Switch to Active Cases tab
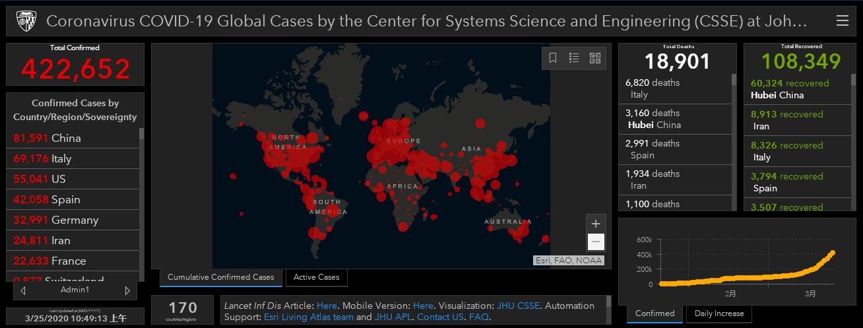 [x=316, y=277]
